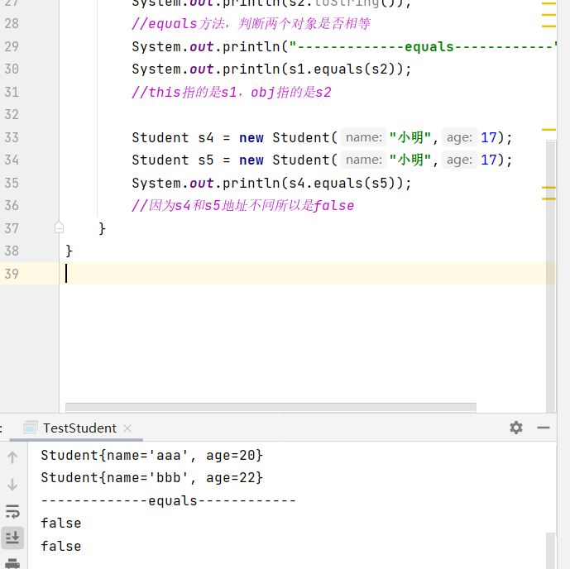Open Run panel gear settings menu
570x569 pixels.
click(x=516, y=428)
